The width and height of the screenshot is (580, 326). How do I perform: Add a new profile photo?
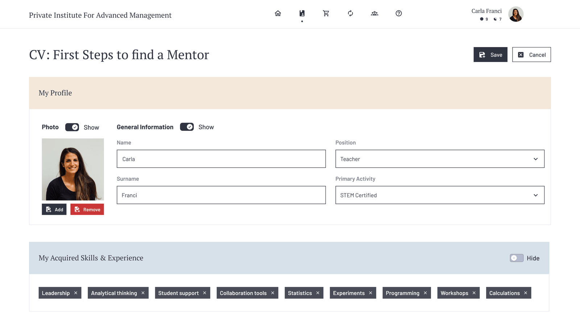pyautogui.click(x=54, y=209)
